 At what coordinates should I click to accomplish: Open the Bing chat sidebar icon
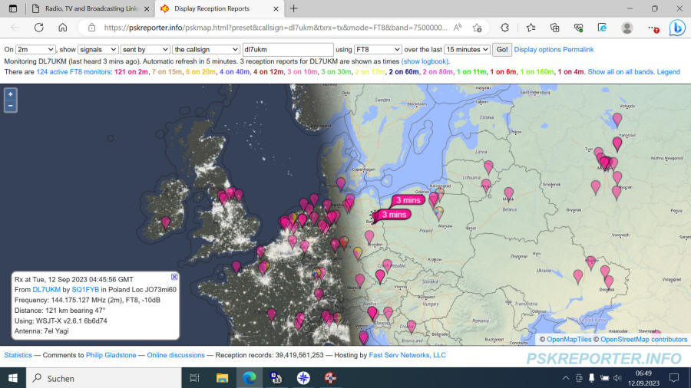tap(676, 28)
